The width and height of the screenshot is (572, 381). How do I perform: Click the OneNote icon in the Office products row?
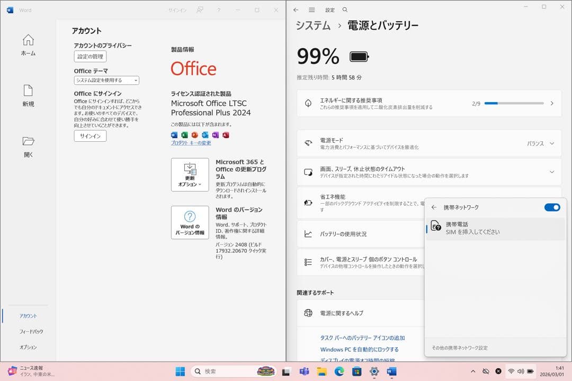pos(216,135)
